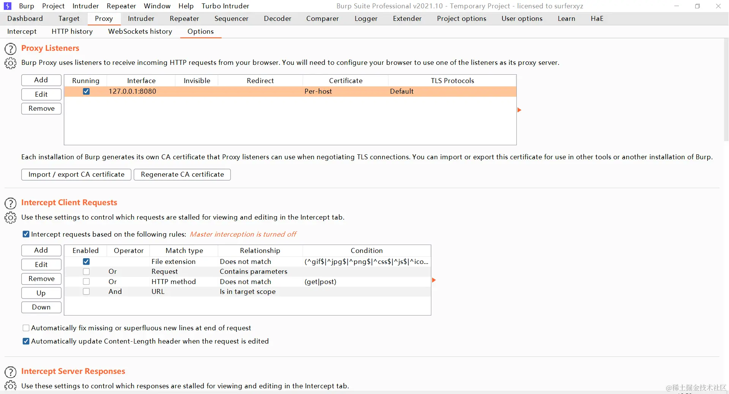Open the Burp menu
Viewport: 729px width, 394px height.
(27, 6)
